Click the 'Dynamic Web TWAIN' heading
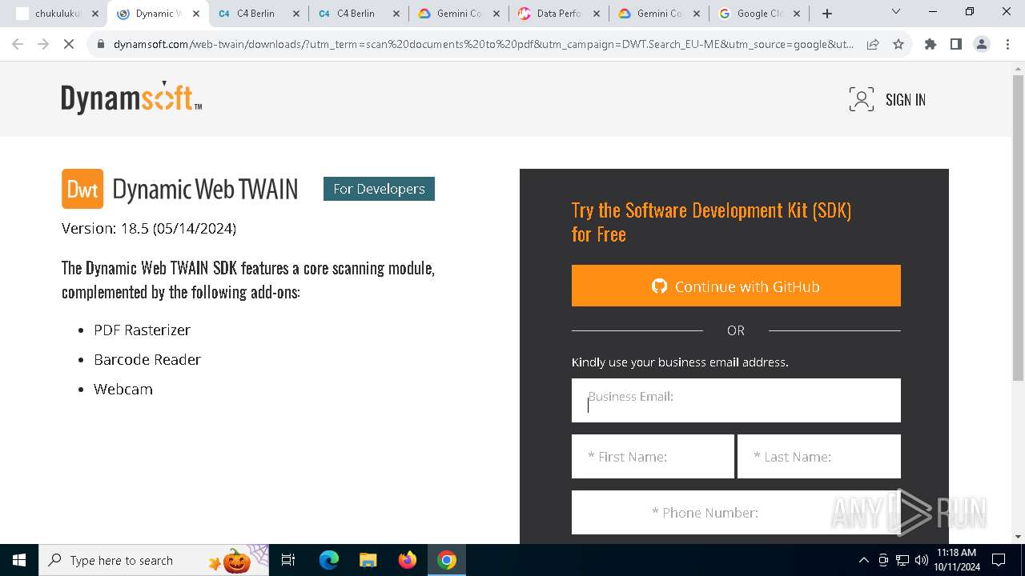Viewport: 1025px width, 576px height. [x=205, y=190]
